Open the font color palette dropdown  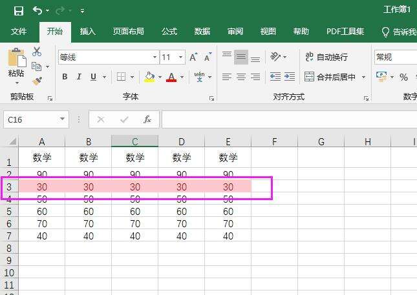coord(182,77)
